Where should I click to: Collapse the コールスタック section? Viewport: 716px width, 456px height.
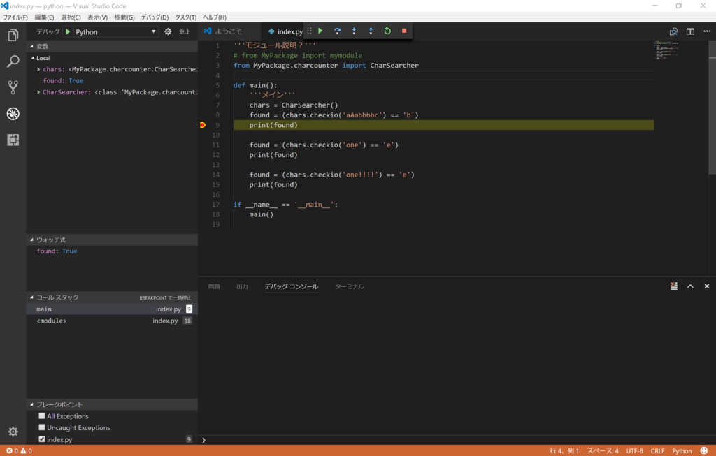[32, 297]
